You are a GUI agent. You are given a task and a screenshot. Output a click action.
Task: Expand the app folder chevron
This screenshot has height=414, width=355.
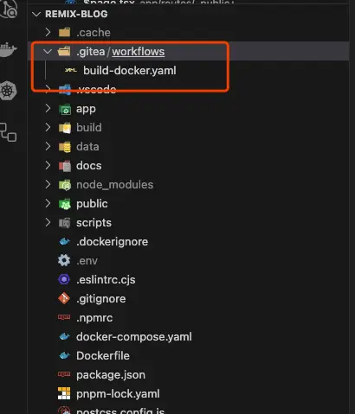pos(48,108)
